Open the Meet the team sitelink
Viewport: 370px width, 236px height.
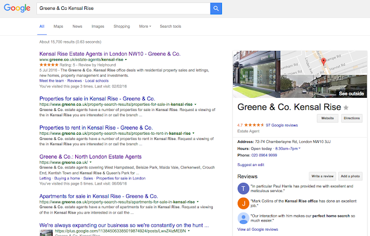[51, 81]
